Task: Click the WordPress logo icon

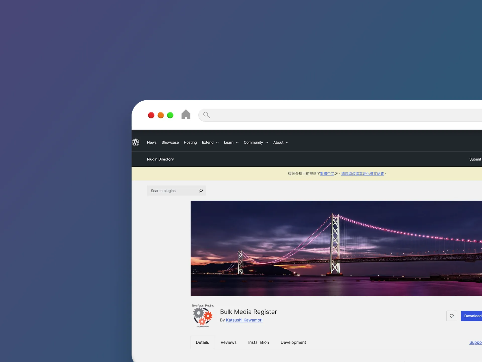Action: 136,142
